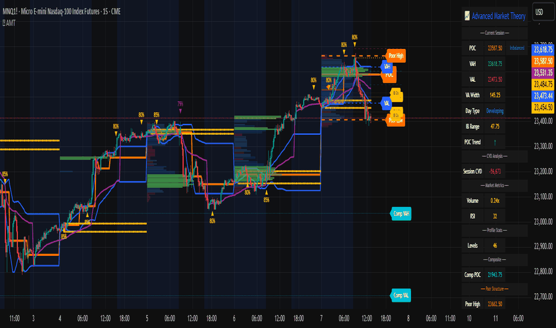Click the blue 23,473.44 price tag

click(x=543, y=96)
